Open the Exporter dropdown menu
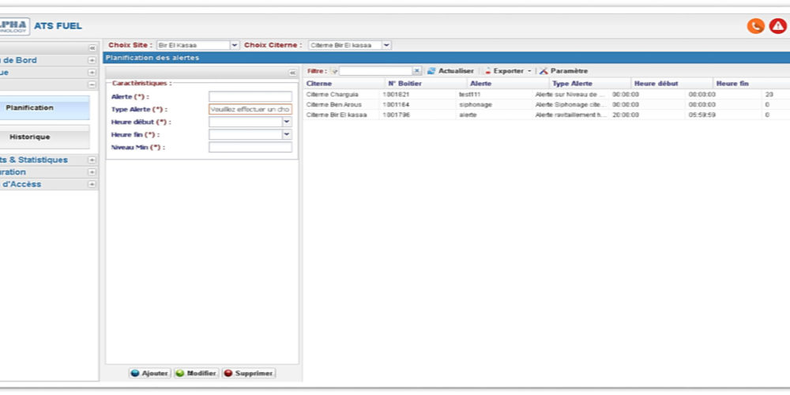 (x=508, y=71)
